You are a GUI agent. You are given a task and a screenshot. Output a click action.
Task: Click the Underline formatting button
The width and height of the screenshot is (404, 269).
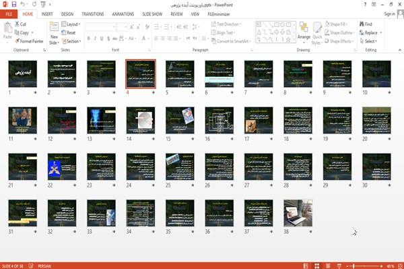102,38
